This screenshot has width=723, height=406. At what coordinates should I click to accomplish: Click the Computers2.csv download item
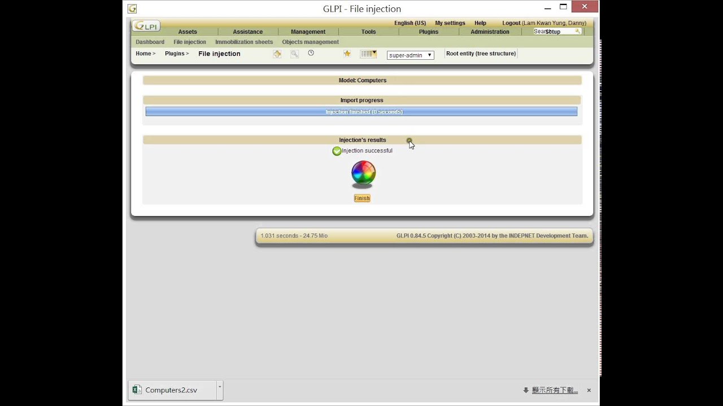(172, 390)
